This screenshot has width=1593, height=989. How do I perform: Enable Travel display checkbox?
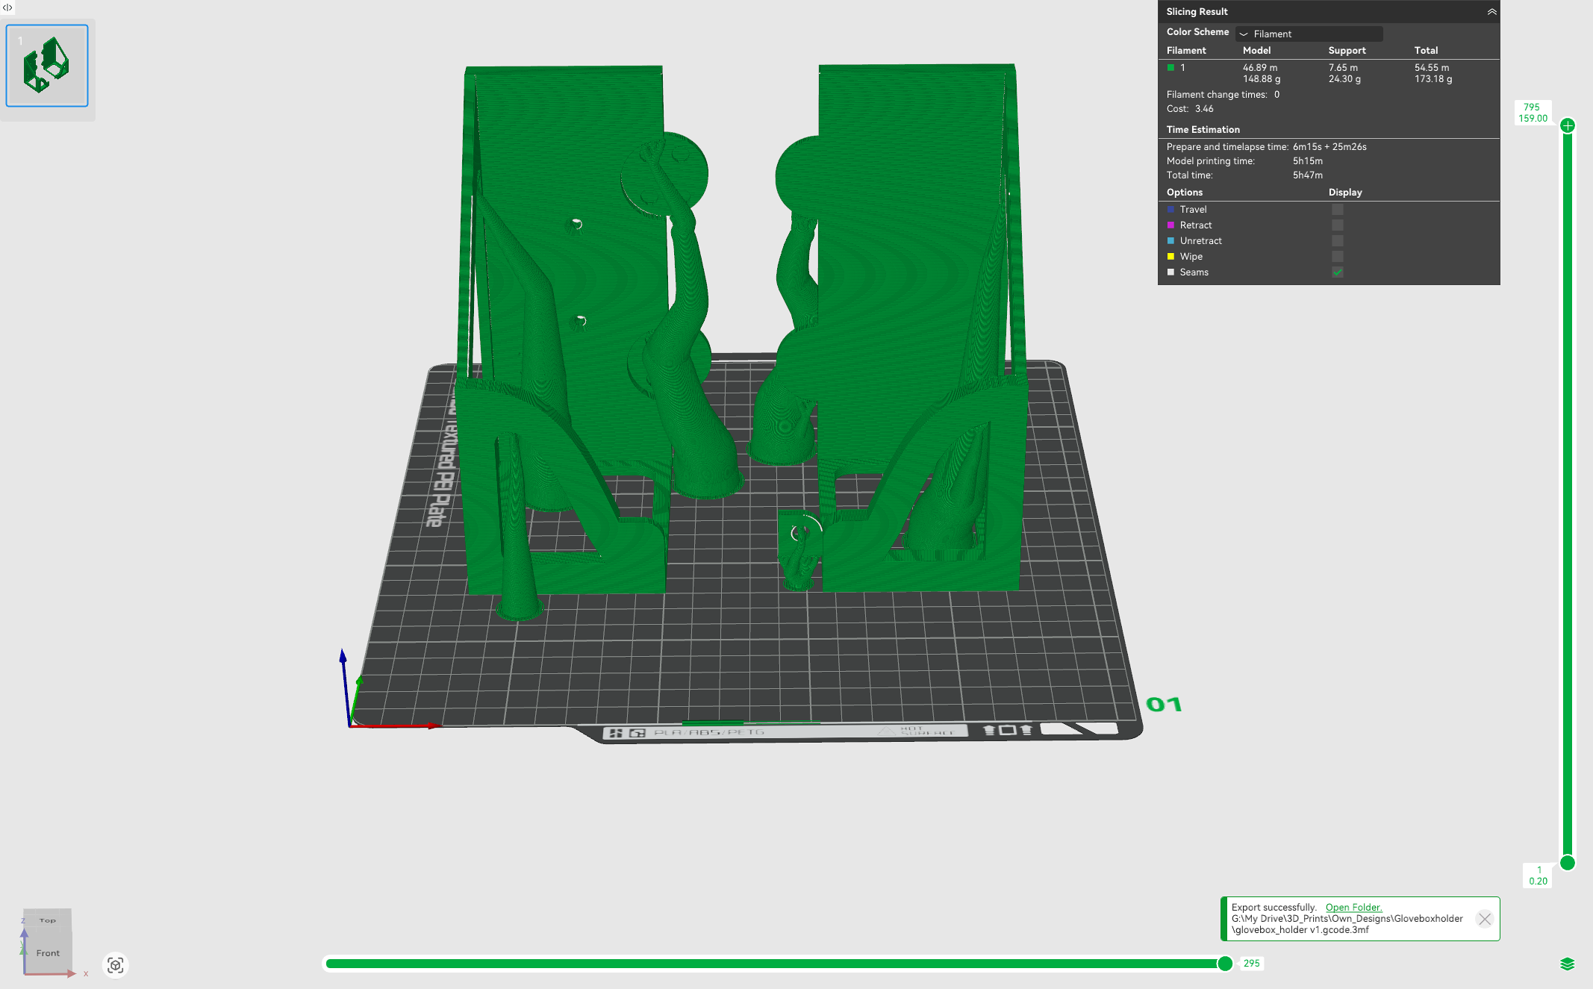pos(1338,210)
